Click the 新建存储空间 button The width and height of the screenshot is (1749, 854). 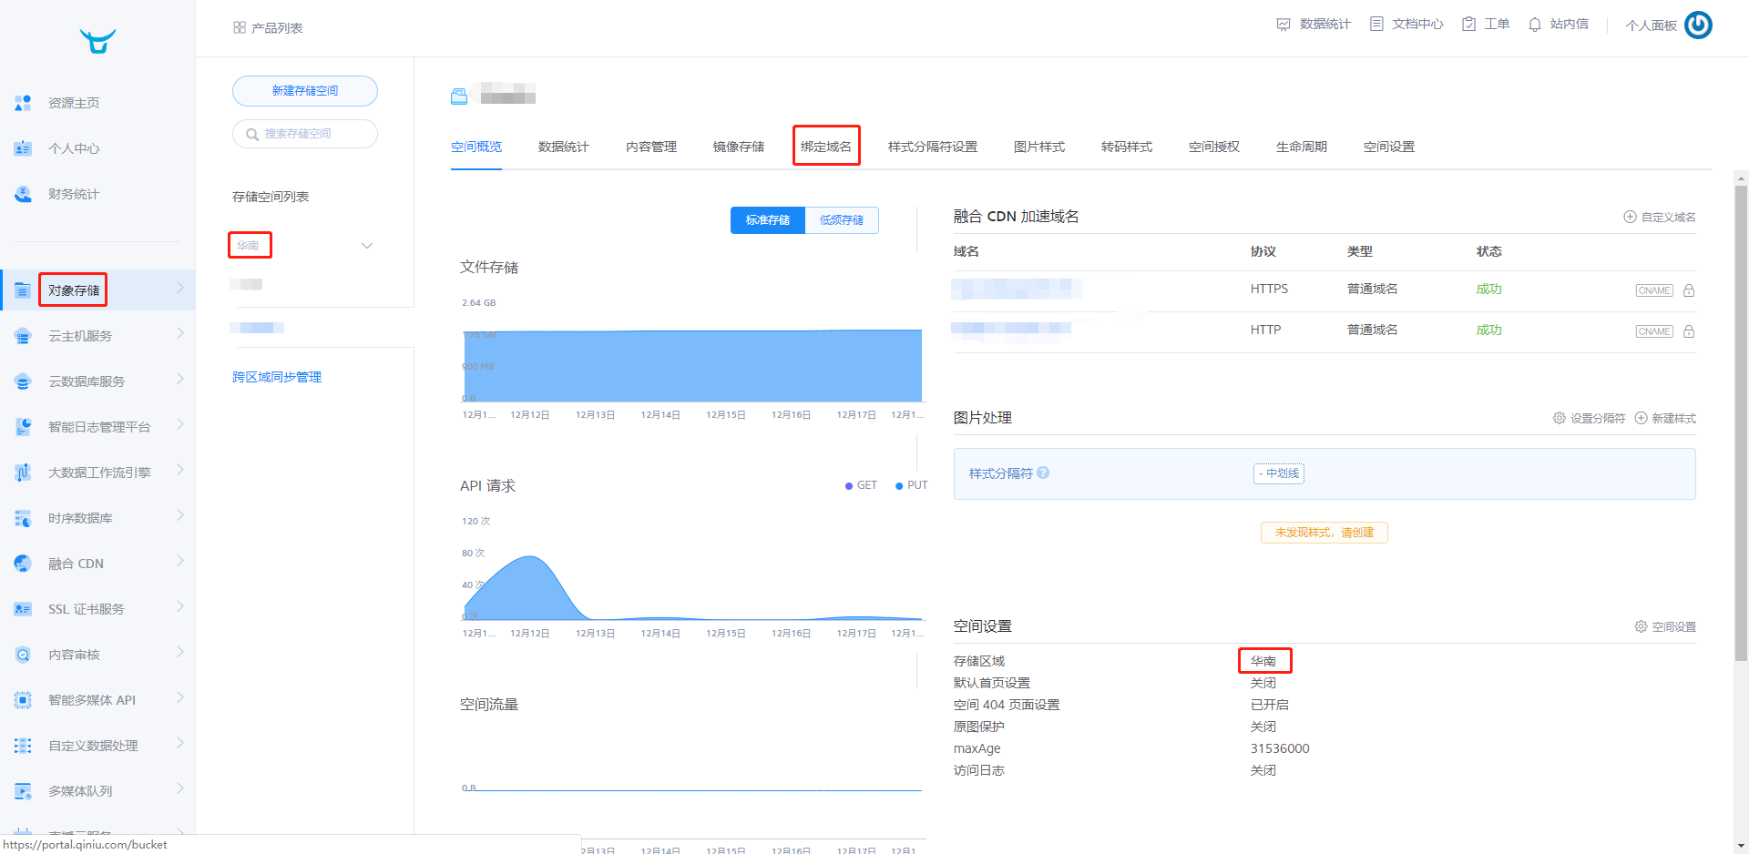[305, 91]
